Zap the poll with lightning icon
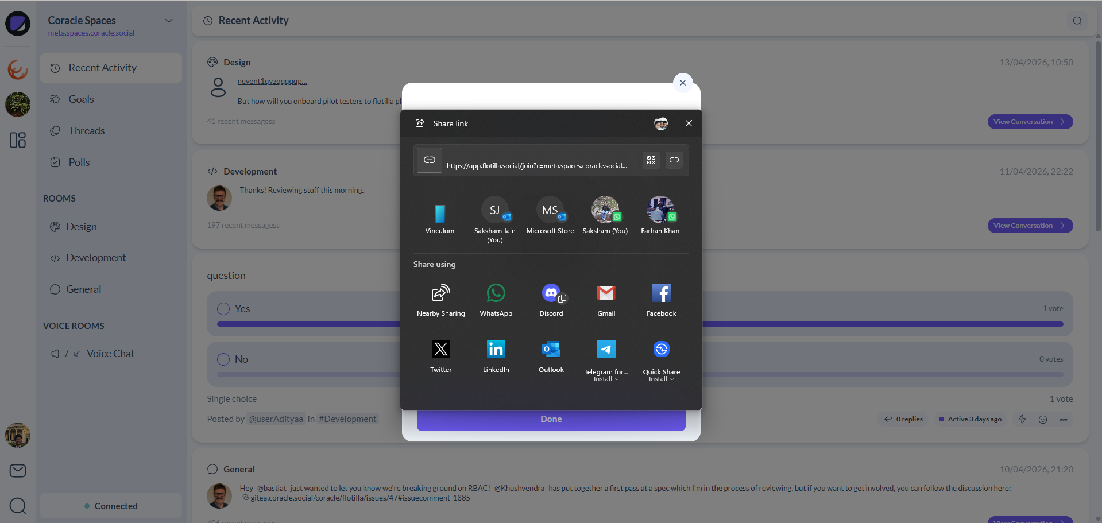Viewport: 1102px width, 523px height. tap(1022, 420)
